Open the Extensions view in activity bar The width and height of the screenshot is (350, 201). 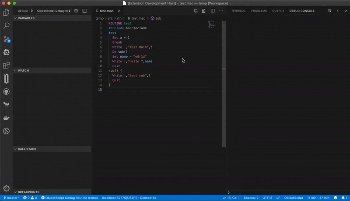(6, 66)
